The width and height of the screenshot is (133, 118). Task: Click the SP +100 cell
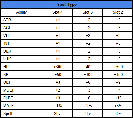point(87,74)
